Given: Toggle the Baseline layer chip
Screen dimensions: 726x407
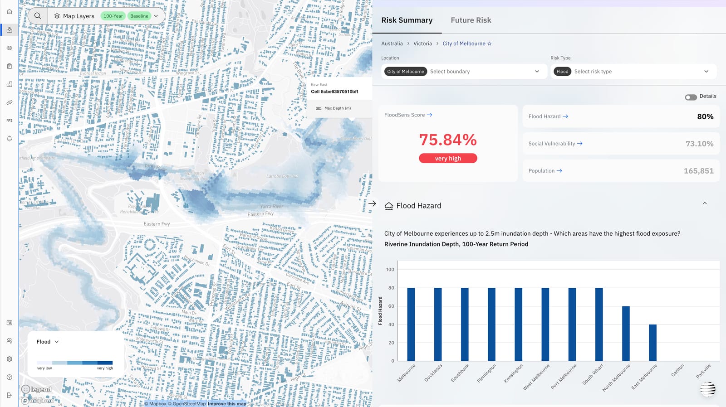Looking at the screenshot, I should click(x=139, y=16).
